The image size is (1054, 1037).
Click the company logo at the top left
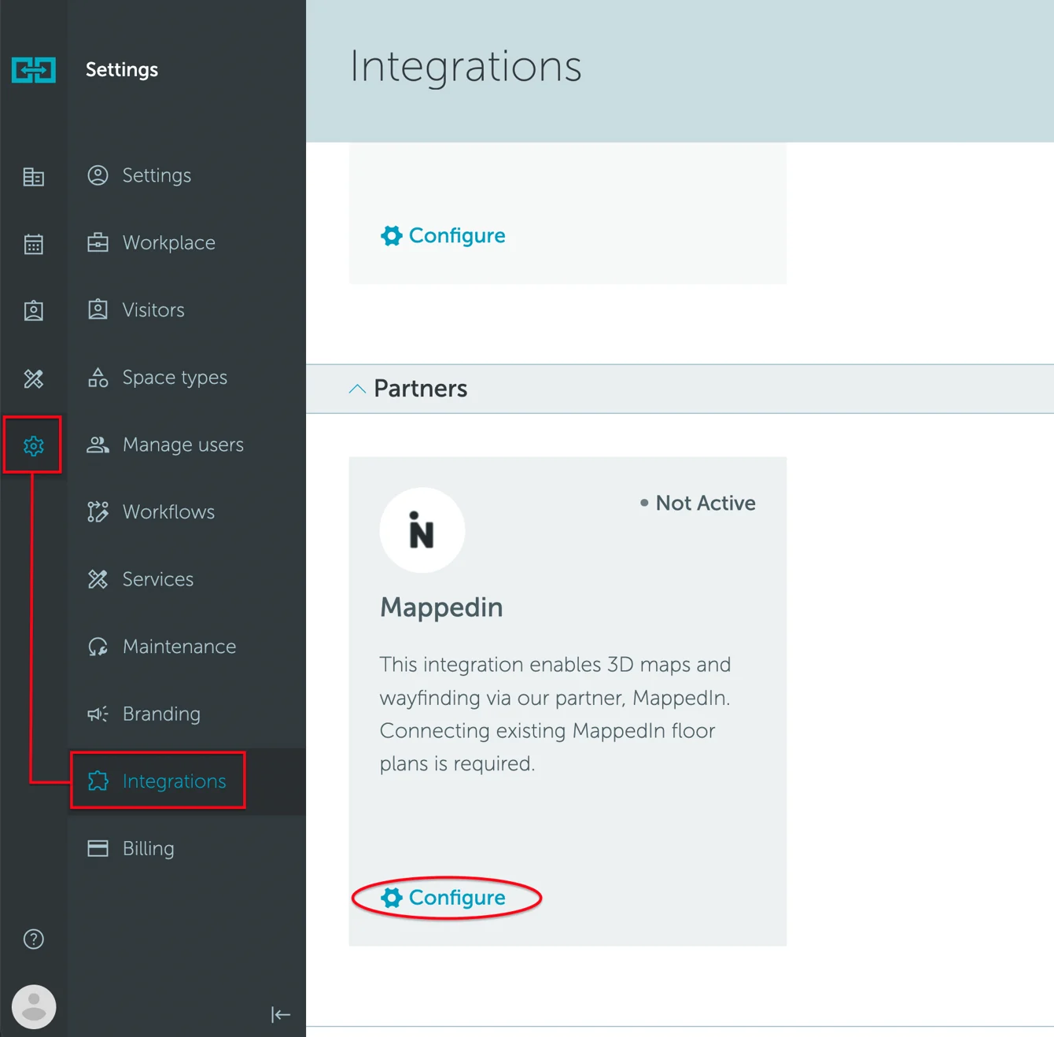tap(33, 69)
